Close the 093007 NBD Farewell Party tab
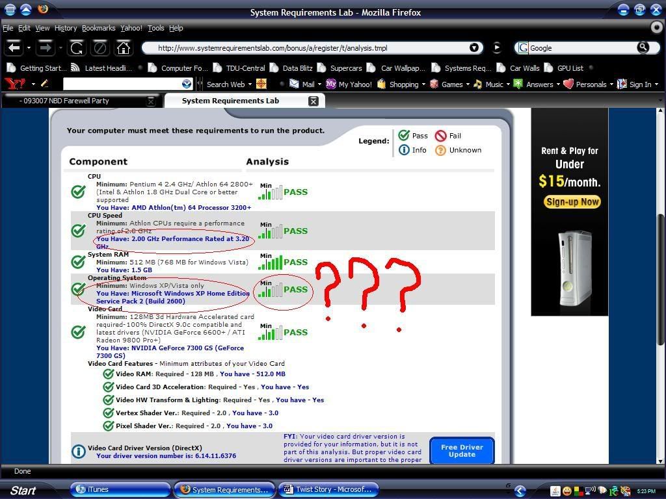Viewport: 666px width, 499px height. tap(151, 101)
